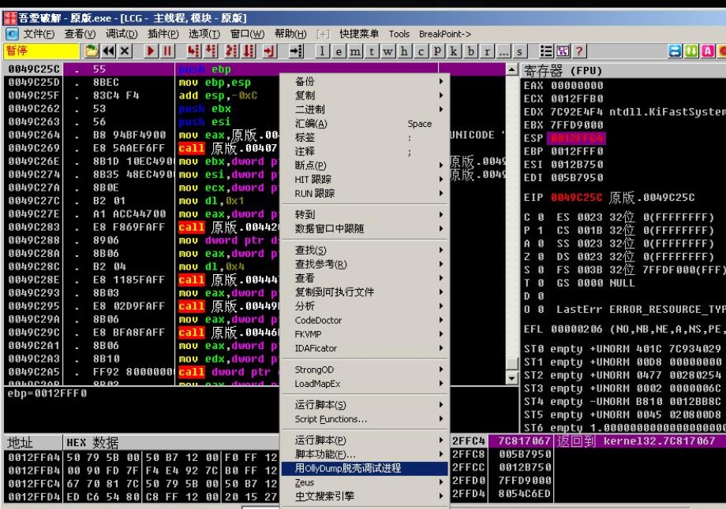Click the open file folder icon
The image size is (726, 509).
coord(92,51)
